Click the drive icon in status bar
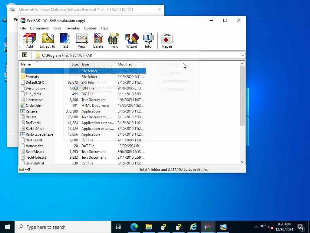 click(21, 169)
